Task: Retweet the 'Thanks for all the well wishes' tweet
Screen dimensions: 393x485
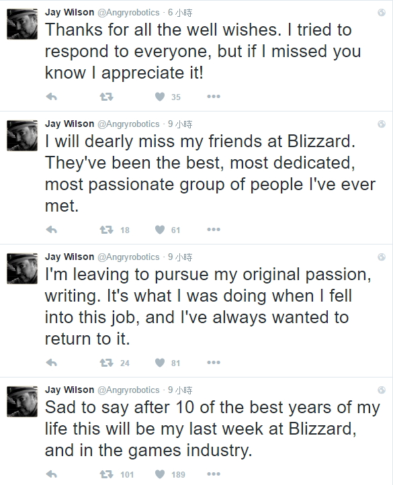Action: [106, 97]
